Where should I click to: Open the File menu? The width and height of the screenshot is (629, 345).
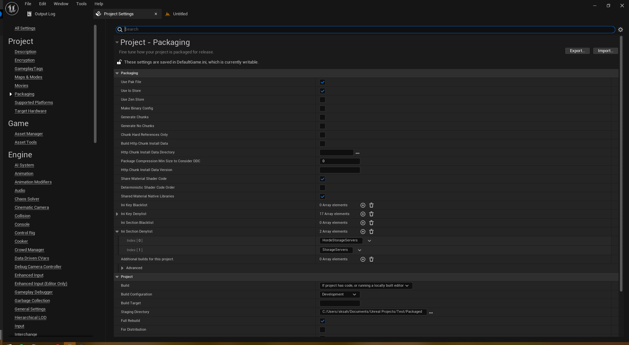tap(28, 4)
